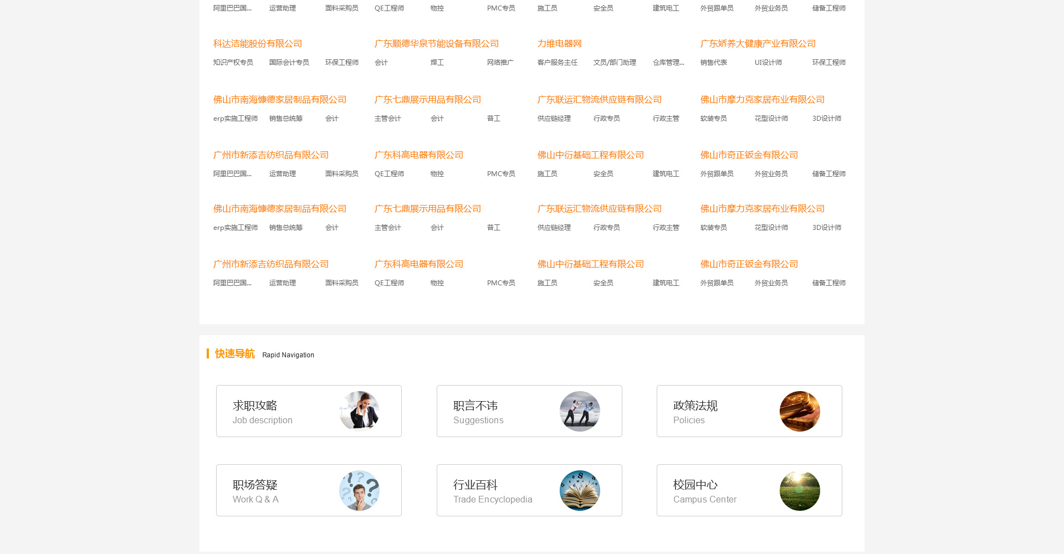Open the 网络推广 job listing

tap(500, 63)
